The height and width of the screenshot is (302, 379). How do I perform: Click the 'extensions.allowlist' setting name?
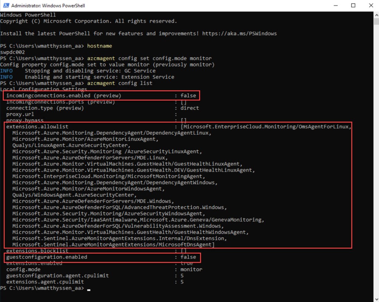point(37,127)
